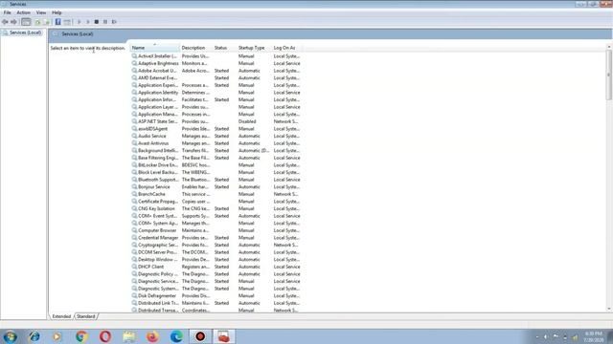Open Windows Explorer folder in taskbar
Viewport: 613px width, 344px height.
click(129, 336)
